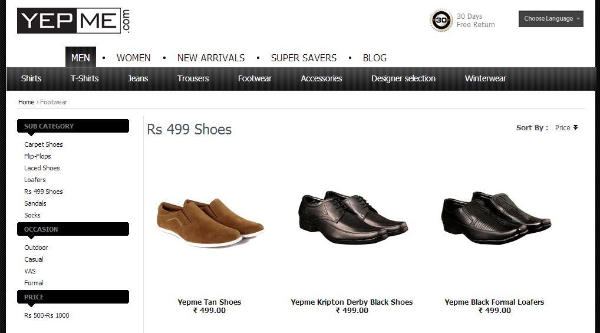View Yepme Kripton Derby Black Shoes image

(352, 217)
